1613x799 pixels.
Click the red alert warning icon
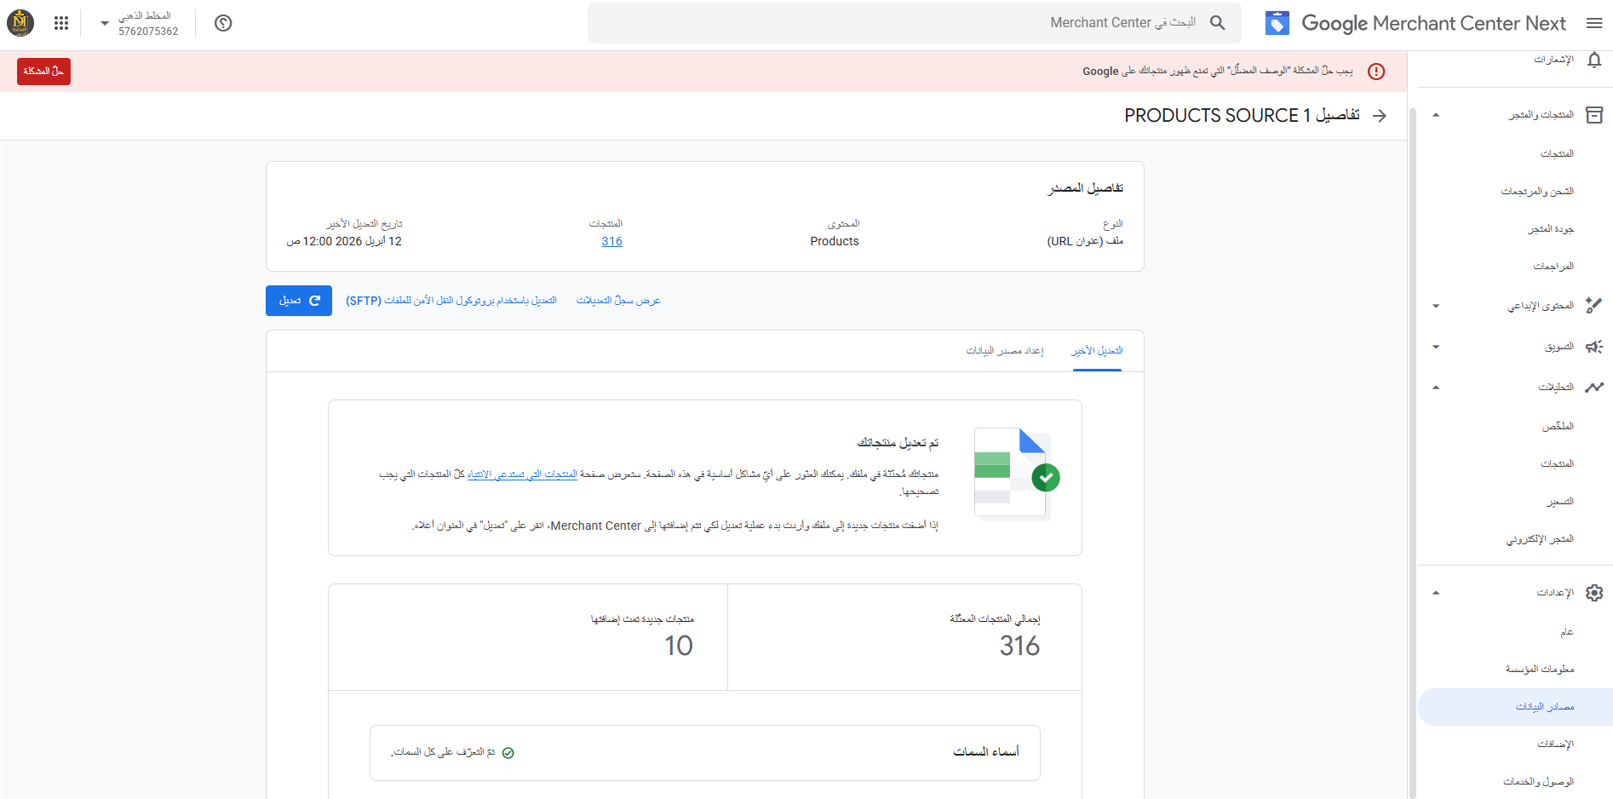pos(1376,72)
